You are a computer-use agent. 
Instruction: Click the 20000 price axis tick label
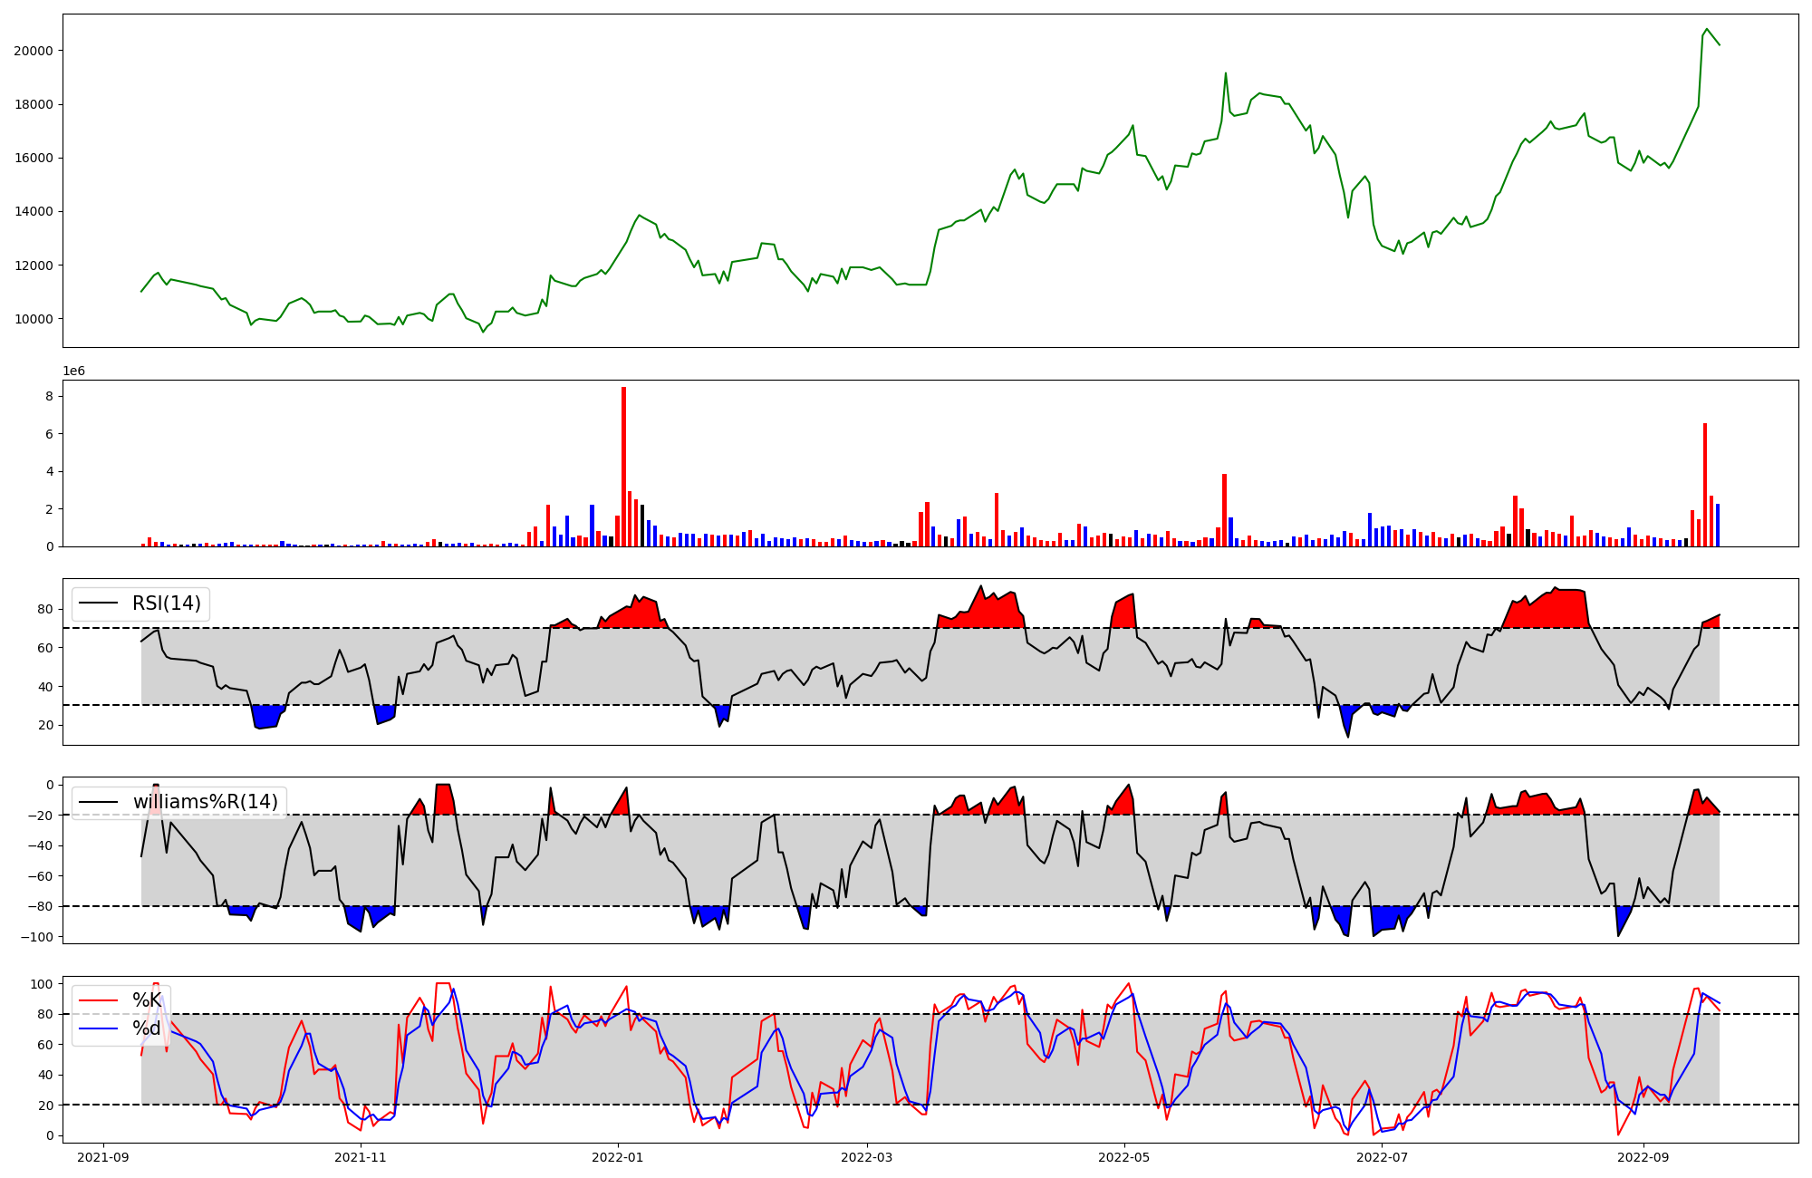34,51
